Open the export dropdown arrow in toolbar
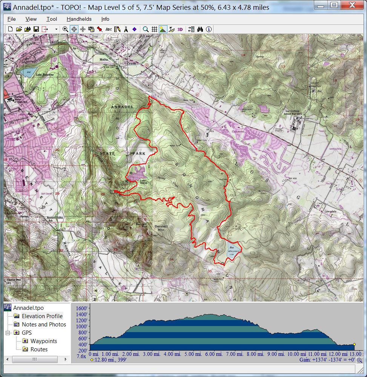 pyautogui.click(x=56, y=29)
